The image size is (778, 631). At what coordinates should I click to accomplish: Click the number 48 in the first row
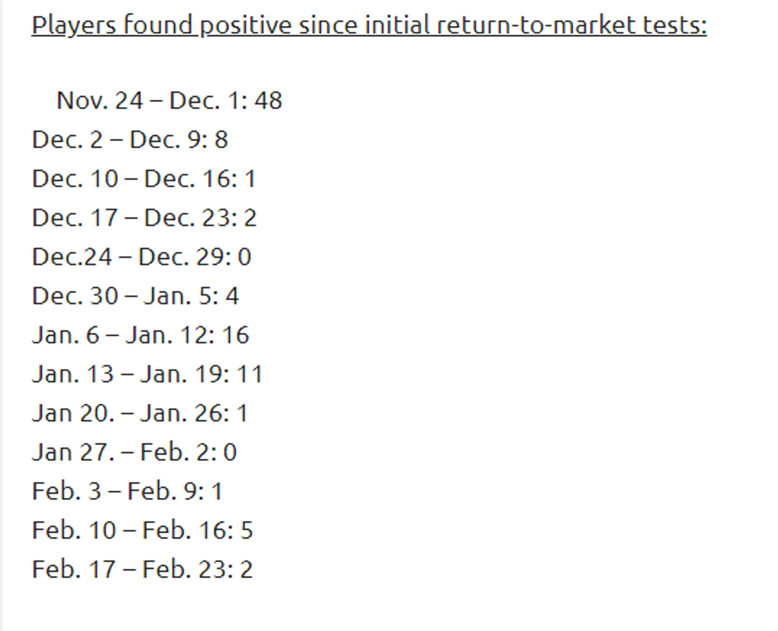point(268,100)
